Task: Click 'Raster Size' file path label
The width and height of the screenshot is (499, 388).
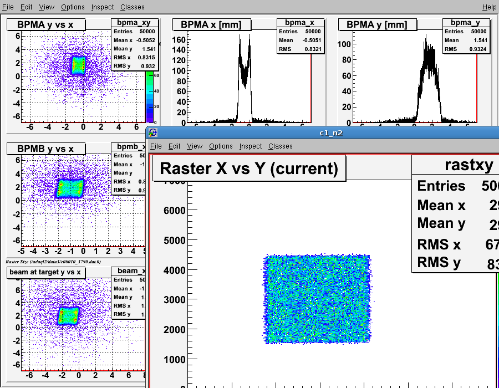Action: pos(53,262)
